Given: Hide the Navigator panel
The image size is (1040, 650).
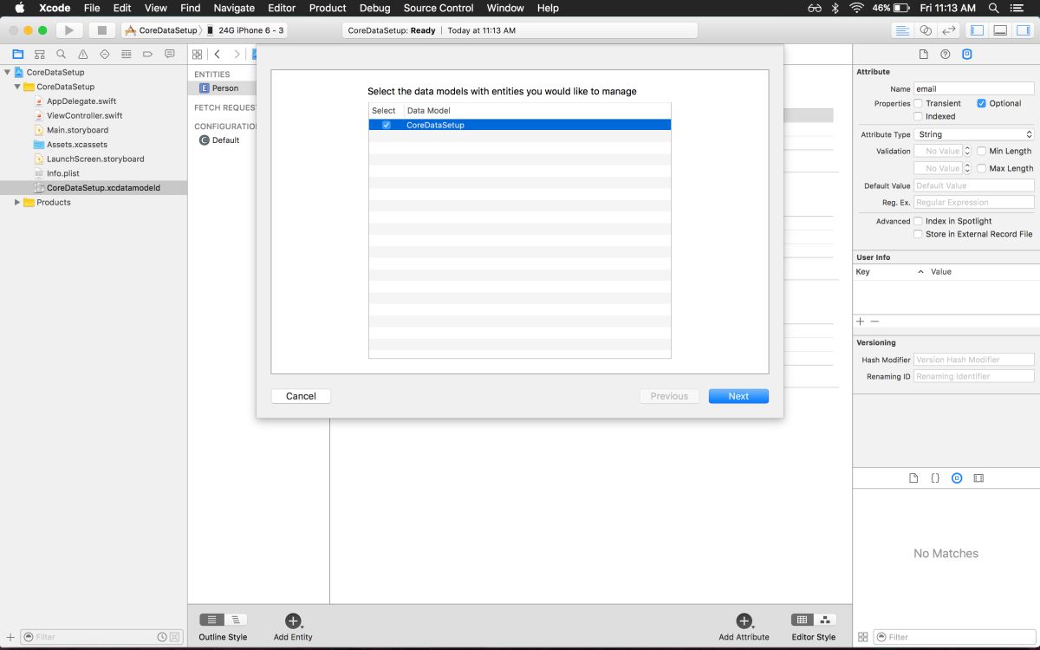Looking at the screenshot, I should pos(977,30).
